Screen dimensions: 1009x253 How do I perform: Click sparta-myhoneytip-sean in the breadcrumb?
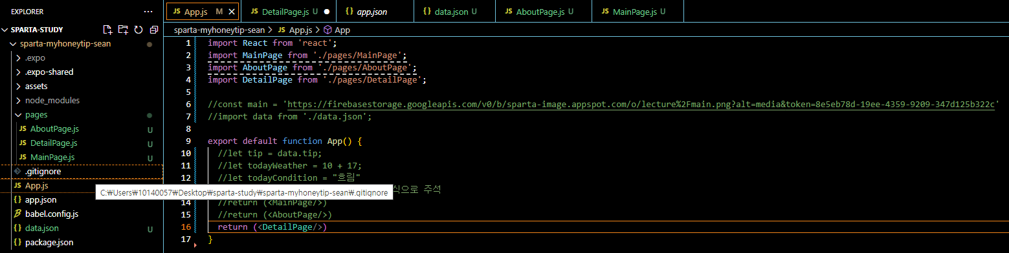tap(220, 30)
